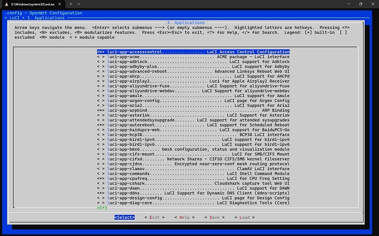Select the luci-app-advanced-reboot entry
The image size is (379, 236).
[x=193, y=71]
